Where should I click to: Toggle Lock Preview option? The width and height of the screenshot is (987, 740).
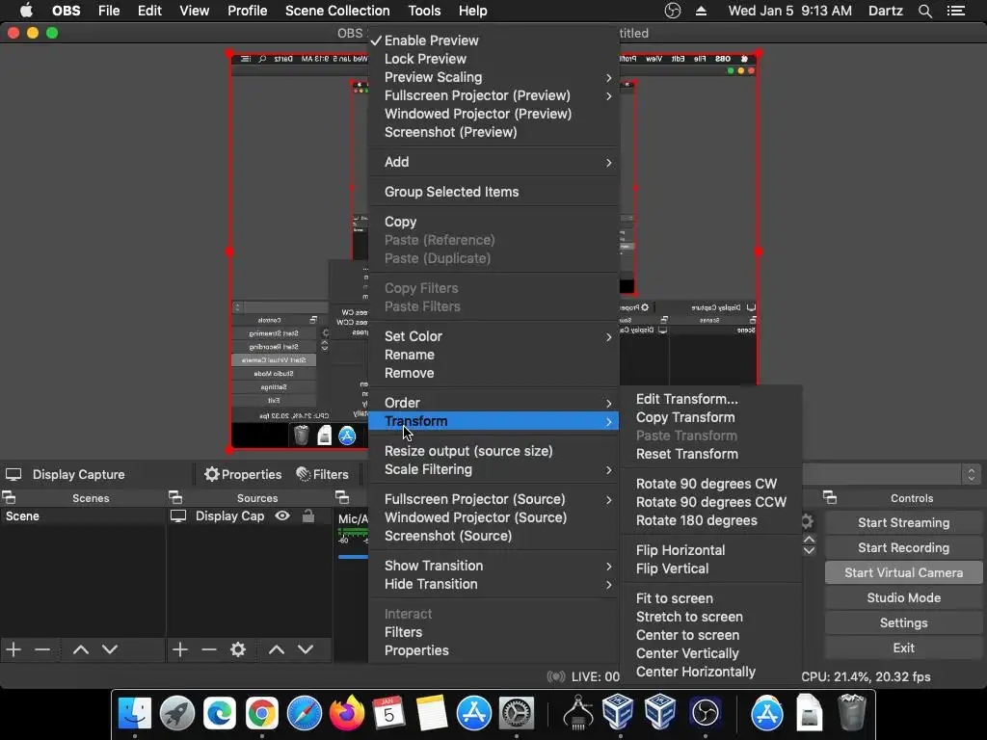[493, 59]
